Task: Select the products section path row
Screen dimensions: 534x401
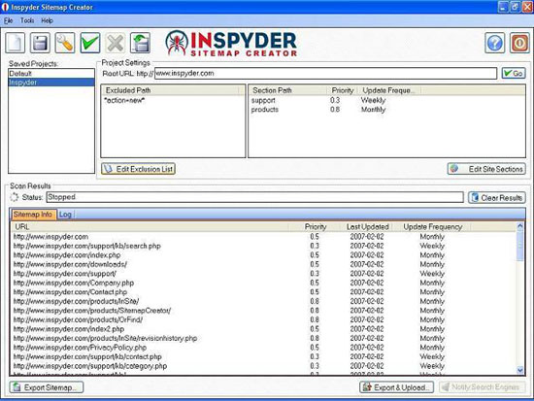Action: pyautogui.click(x=386, y=110)
